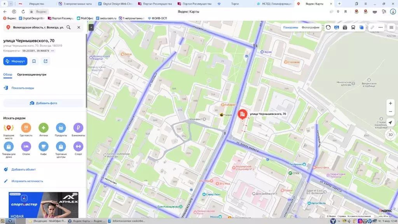Expand the ellipsis next to the coordinates
This screenshot has width=398, height=224.
[x=52, y=51]
